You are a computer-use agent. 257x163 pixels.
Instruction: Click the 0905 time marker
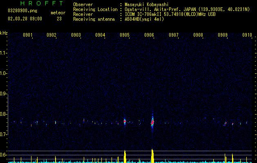click(125, 35)
